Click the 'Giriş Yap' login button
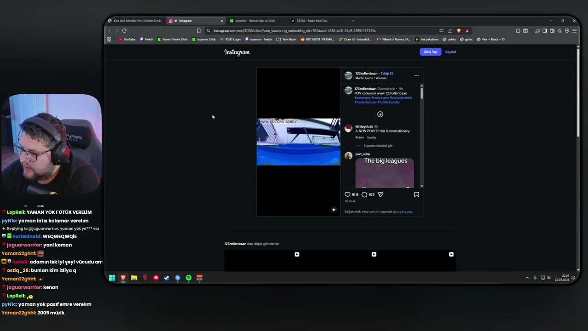Image resolution: width=588 pixels, height=331 pixels. click(430, 52)
